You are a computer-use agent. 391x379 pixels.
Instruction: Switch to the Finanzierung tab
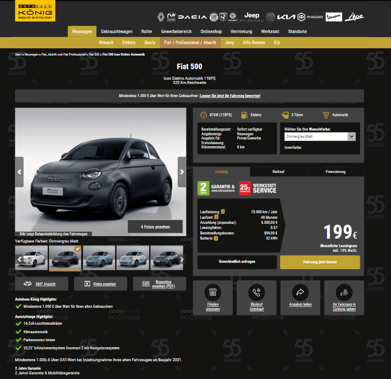pyautogui.click(x=336, y=172)
